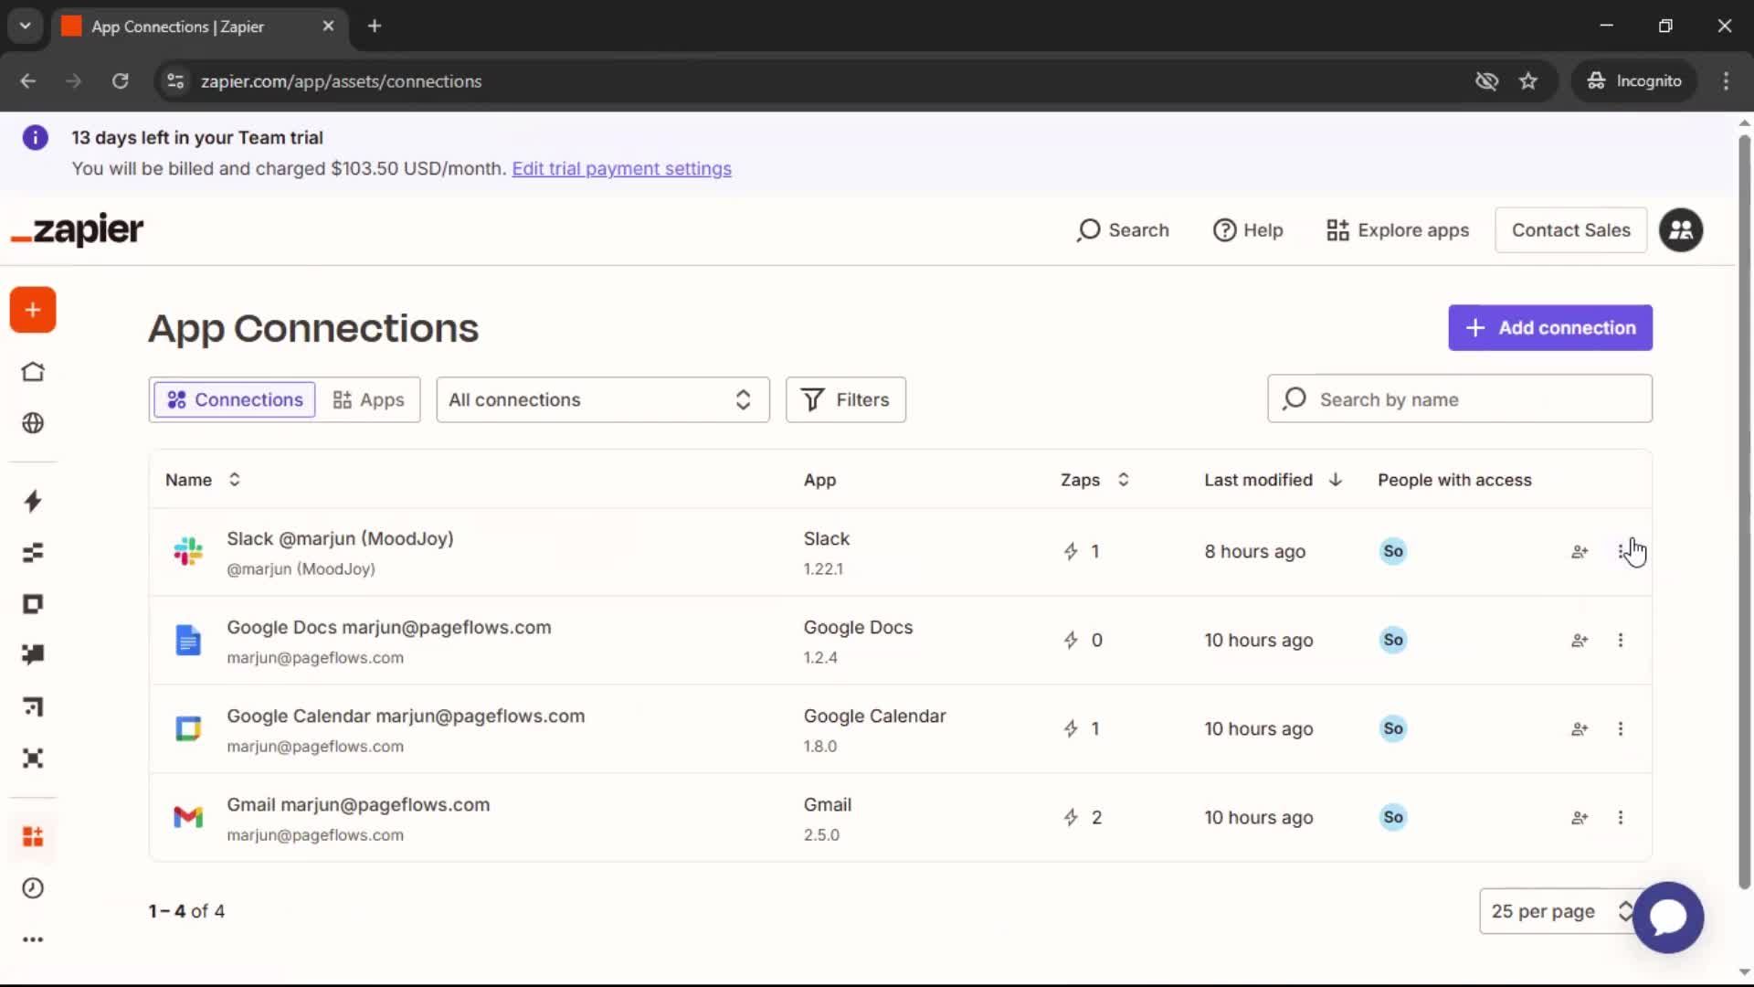The height and width of the screenshot is (987, 1754).
Task: Open Gmail marjun@pageflows.com connection
Action: click(x=358, y=805)
